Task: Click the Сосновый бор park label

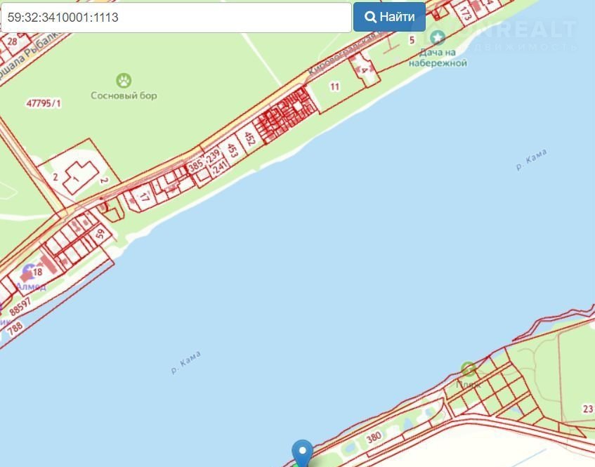Action: [124, 96]
